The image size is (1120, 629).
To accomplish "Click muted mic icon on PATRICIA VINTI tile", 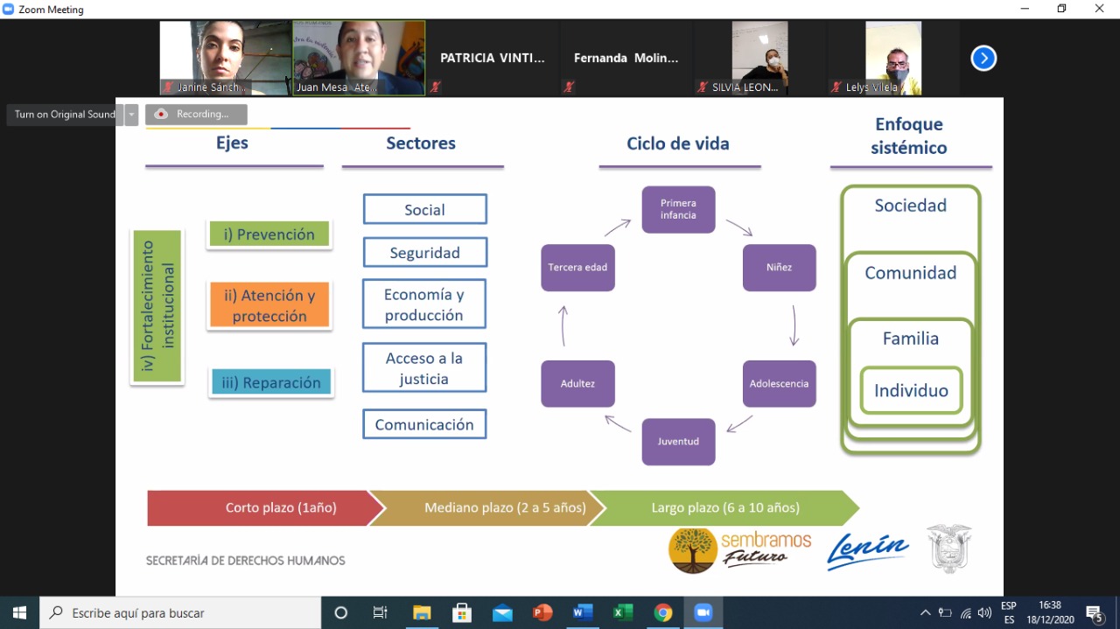I will click(x=435, y=87).
